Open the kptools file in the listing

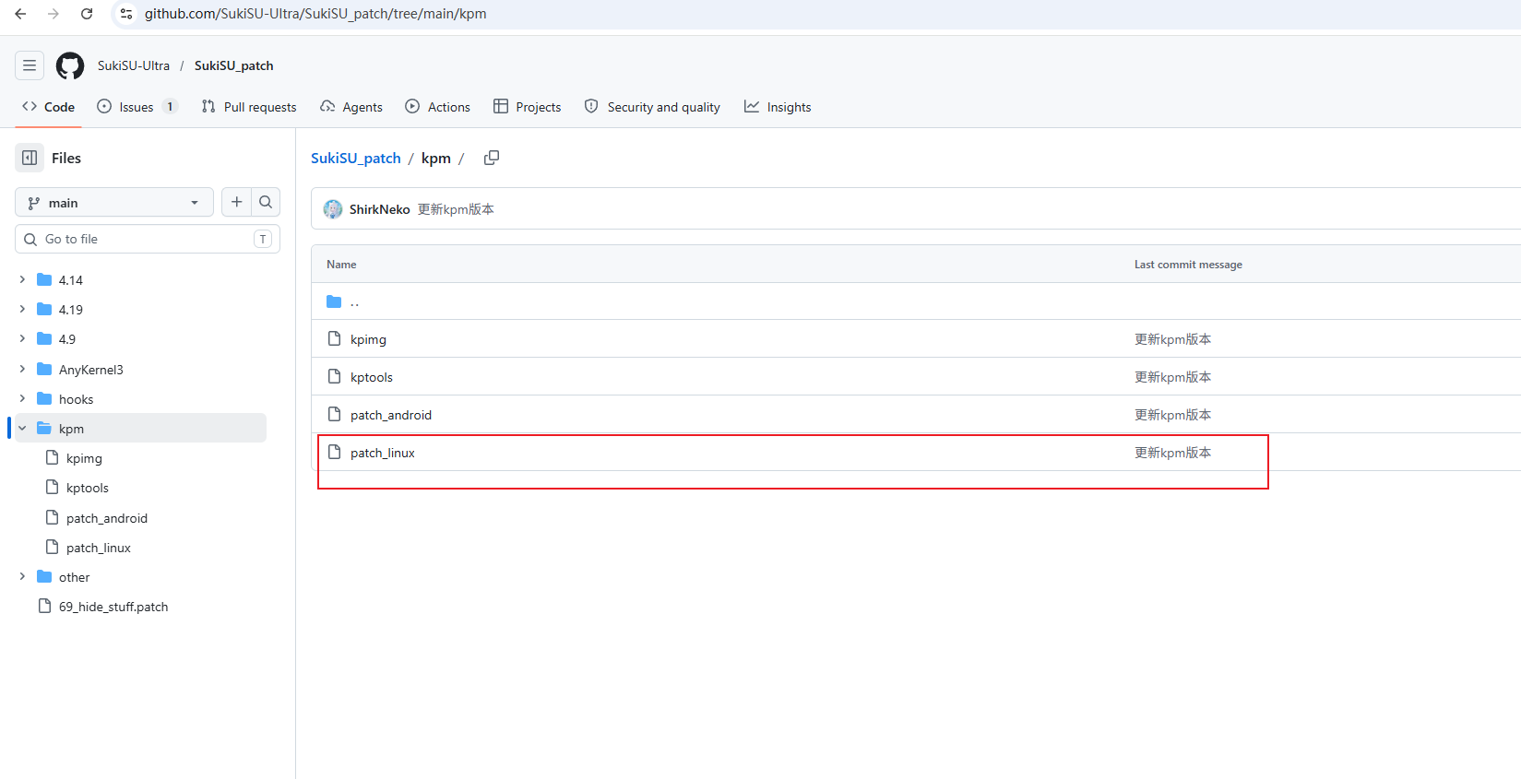point(372,377)
